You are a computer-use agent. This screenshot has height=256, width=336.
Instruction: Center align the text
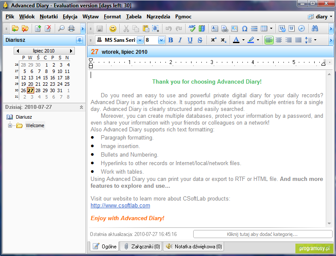pyautogui.click(x=279, y=40)
